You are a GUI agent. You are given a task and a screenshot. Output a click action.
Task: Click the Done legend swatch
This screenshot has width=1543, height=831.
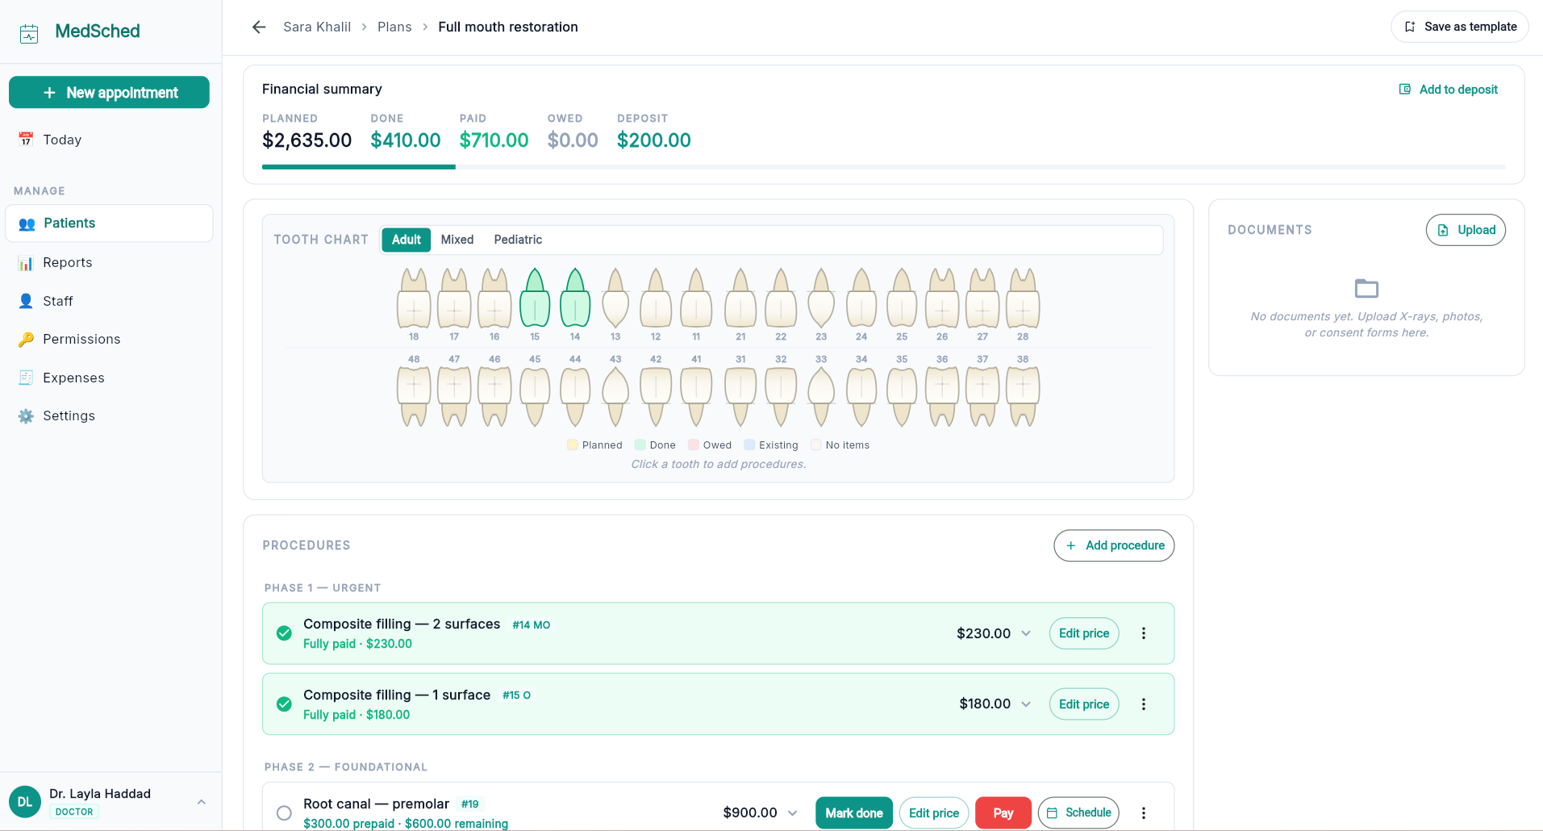[x=640, y=445]
